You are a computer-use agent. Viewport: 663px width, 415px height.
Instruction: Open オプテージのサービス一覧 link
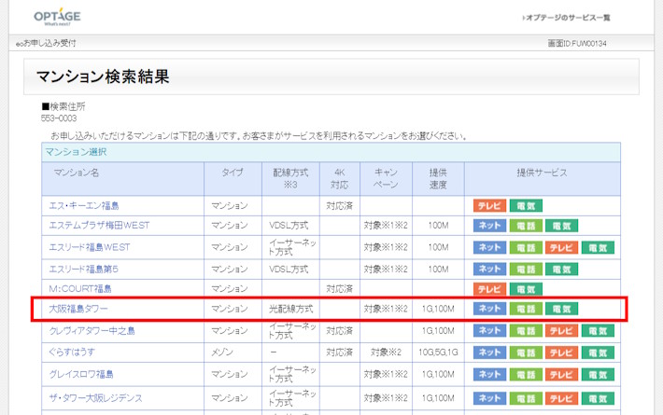point(566,18)
